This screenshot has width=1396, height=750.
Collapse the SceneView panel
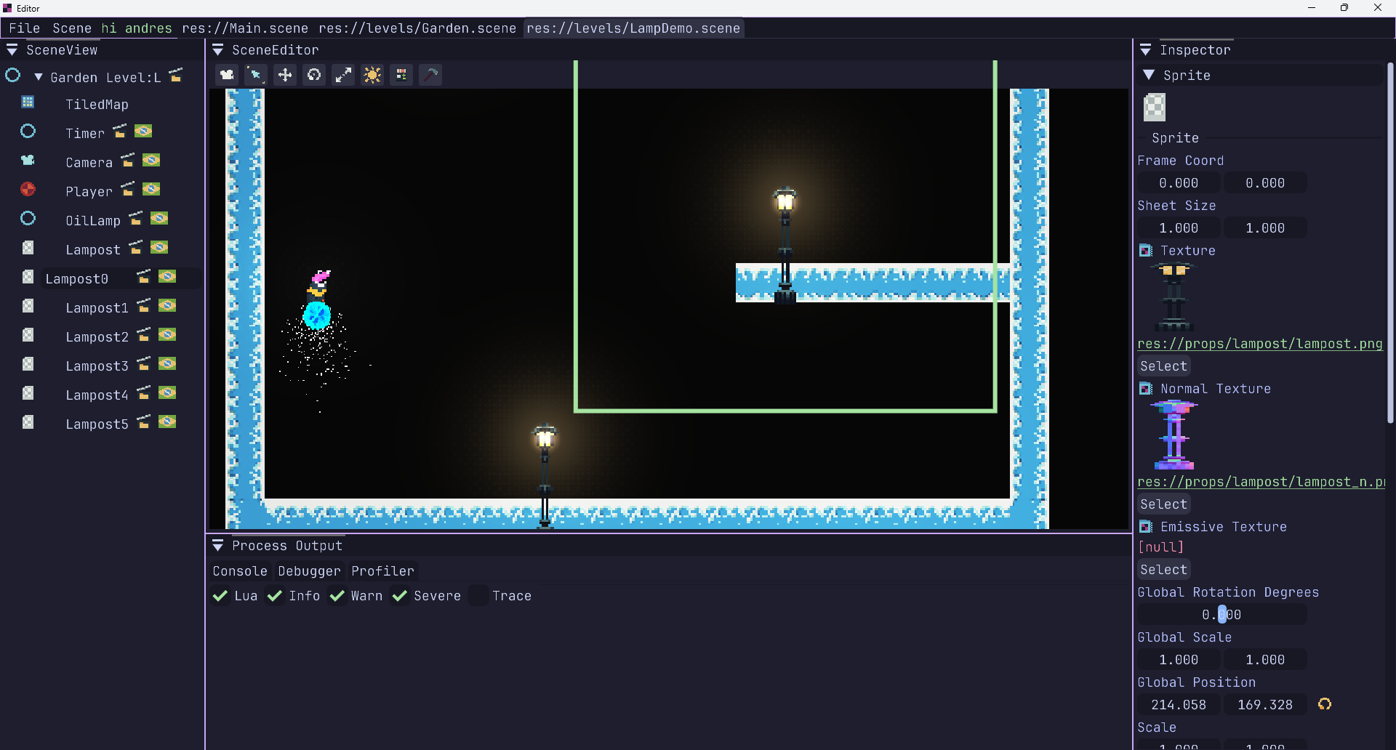pyautogui.click(x=12, y=50)
